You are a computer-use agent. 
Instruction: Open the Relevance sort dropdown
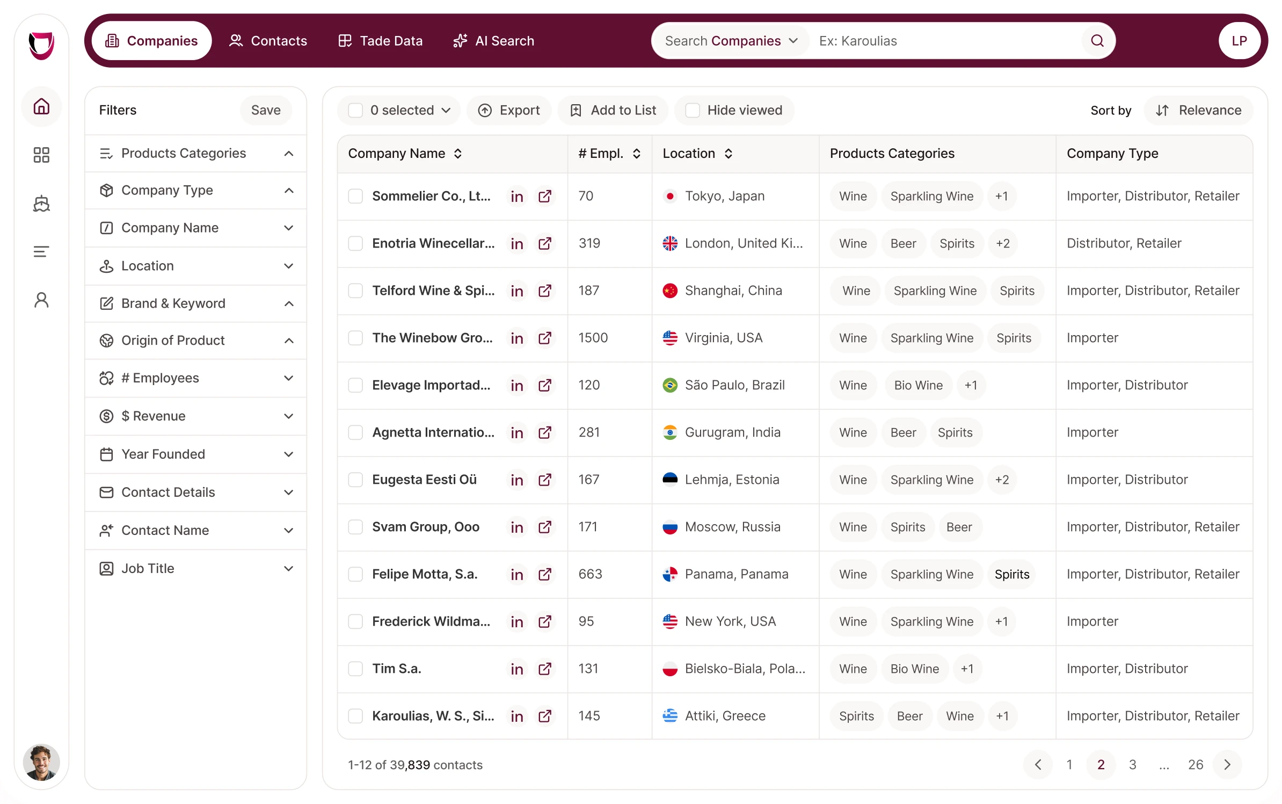1199,111
